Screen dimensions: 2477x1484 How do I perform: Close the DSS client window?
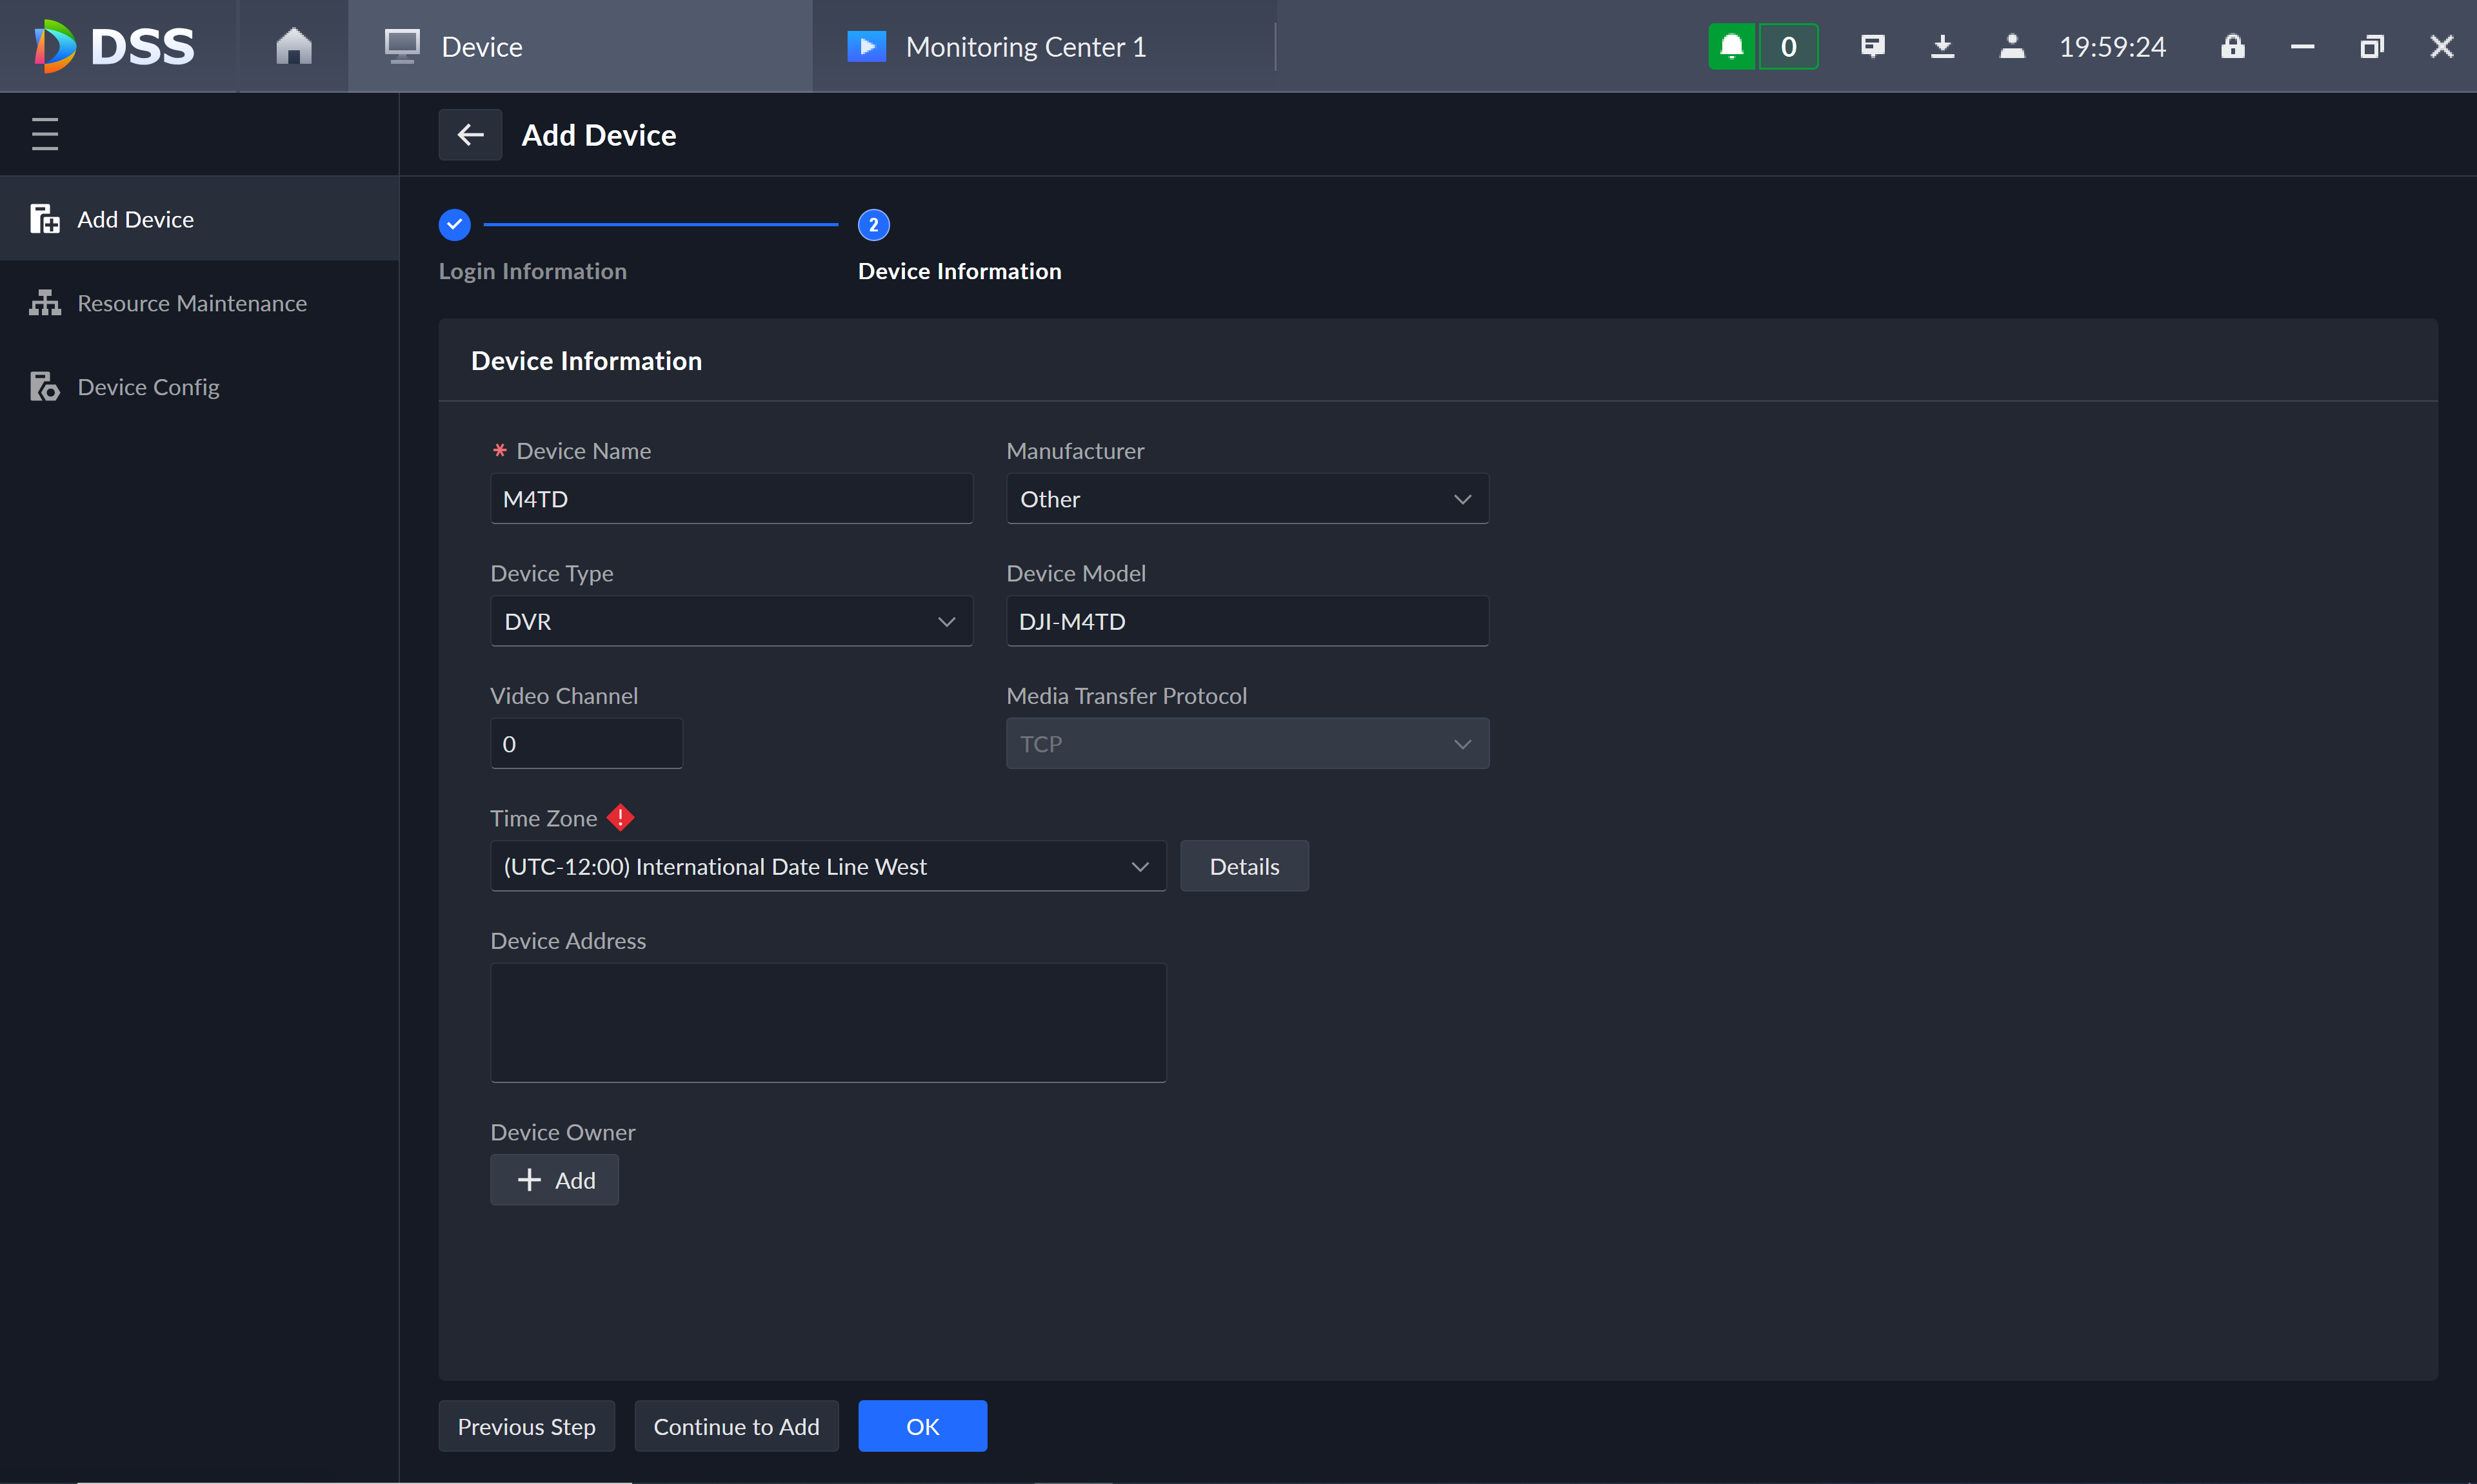(2442, 46)
